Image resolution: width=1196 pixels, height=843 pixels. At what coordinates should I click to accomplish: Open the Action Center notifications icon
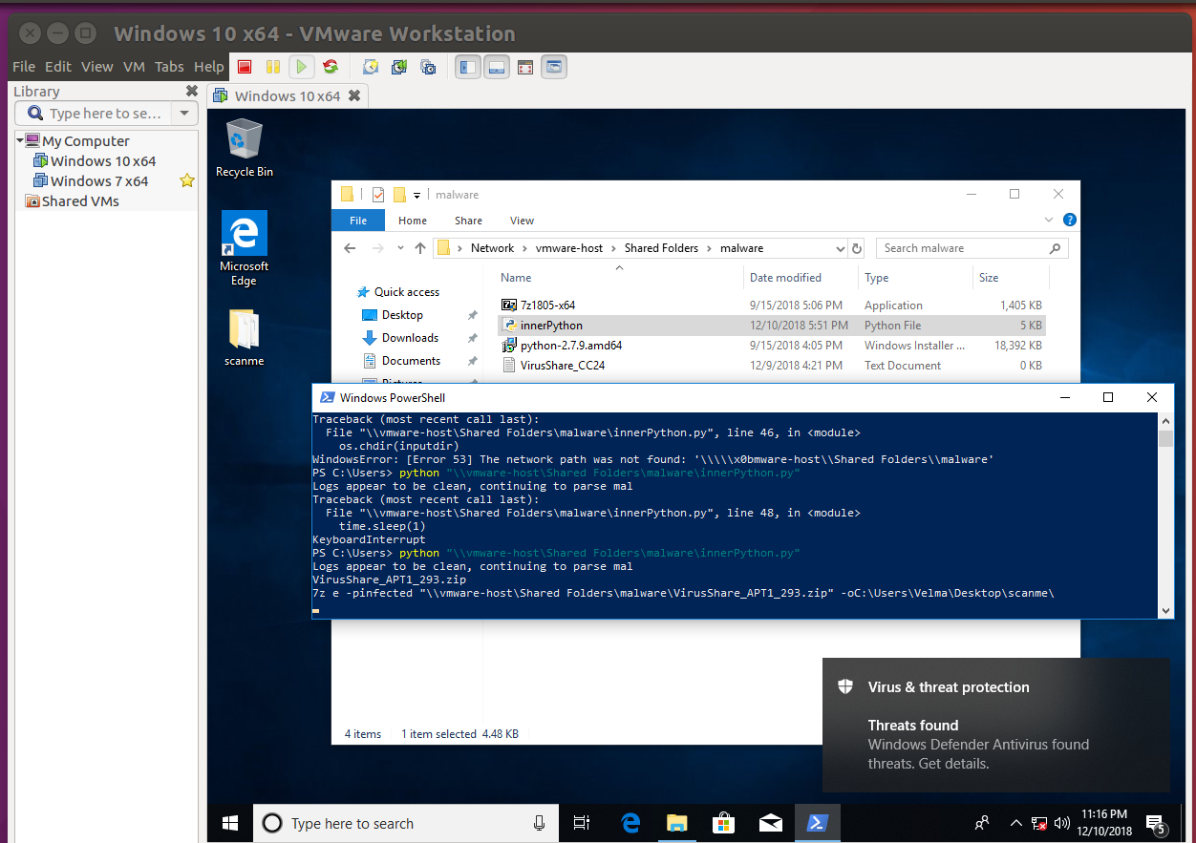point(1155,823)
